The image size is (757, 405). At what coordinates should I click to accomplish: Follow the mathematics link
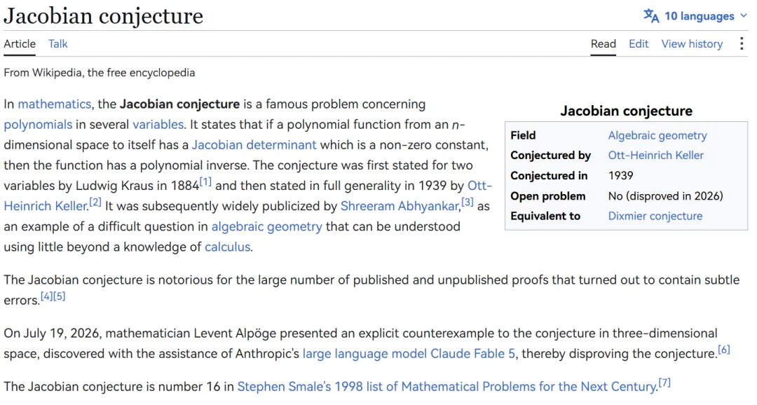click(55, 104)
